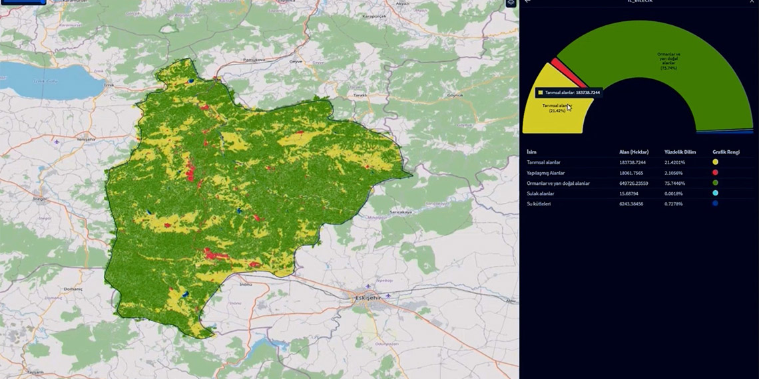This screenshot has width=759, height=379.
Task: Click the red Yapılaşmış Alanlar color dot
Action: (715, 173)
